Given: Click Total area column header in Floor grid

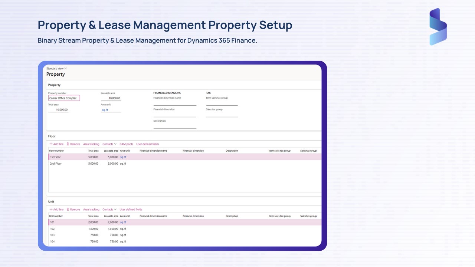Looking at the screenshot, I should tap(93, 151).
